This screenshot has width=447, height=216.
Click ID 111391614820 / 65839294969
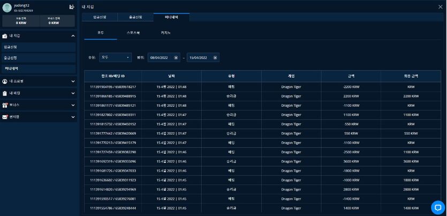click(x=113, y=189)
